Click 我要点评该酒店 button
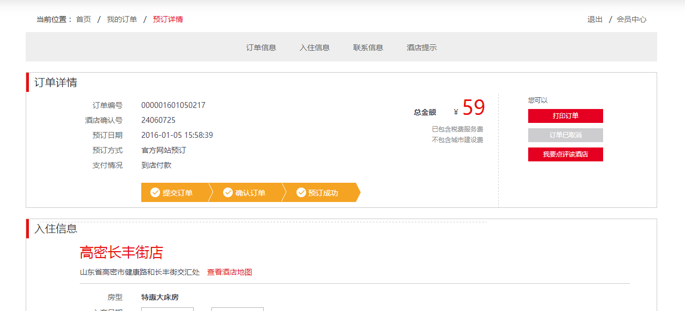This screenshot has width=685, height=311. (x=566, y=154)
